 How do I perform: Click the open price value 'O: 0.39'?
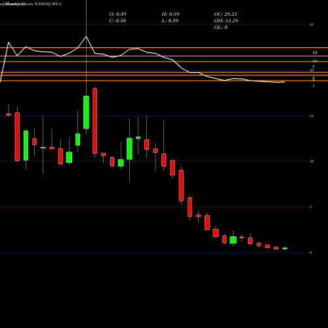(117, 14)
